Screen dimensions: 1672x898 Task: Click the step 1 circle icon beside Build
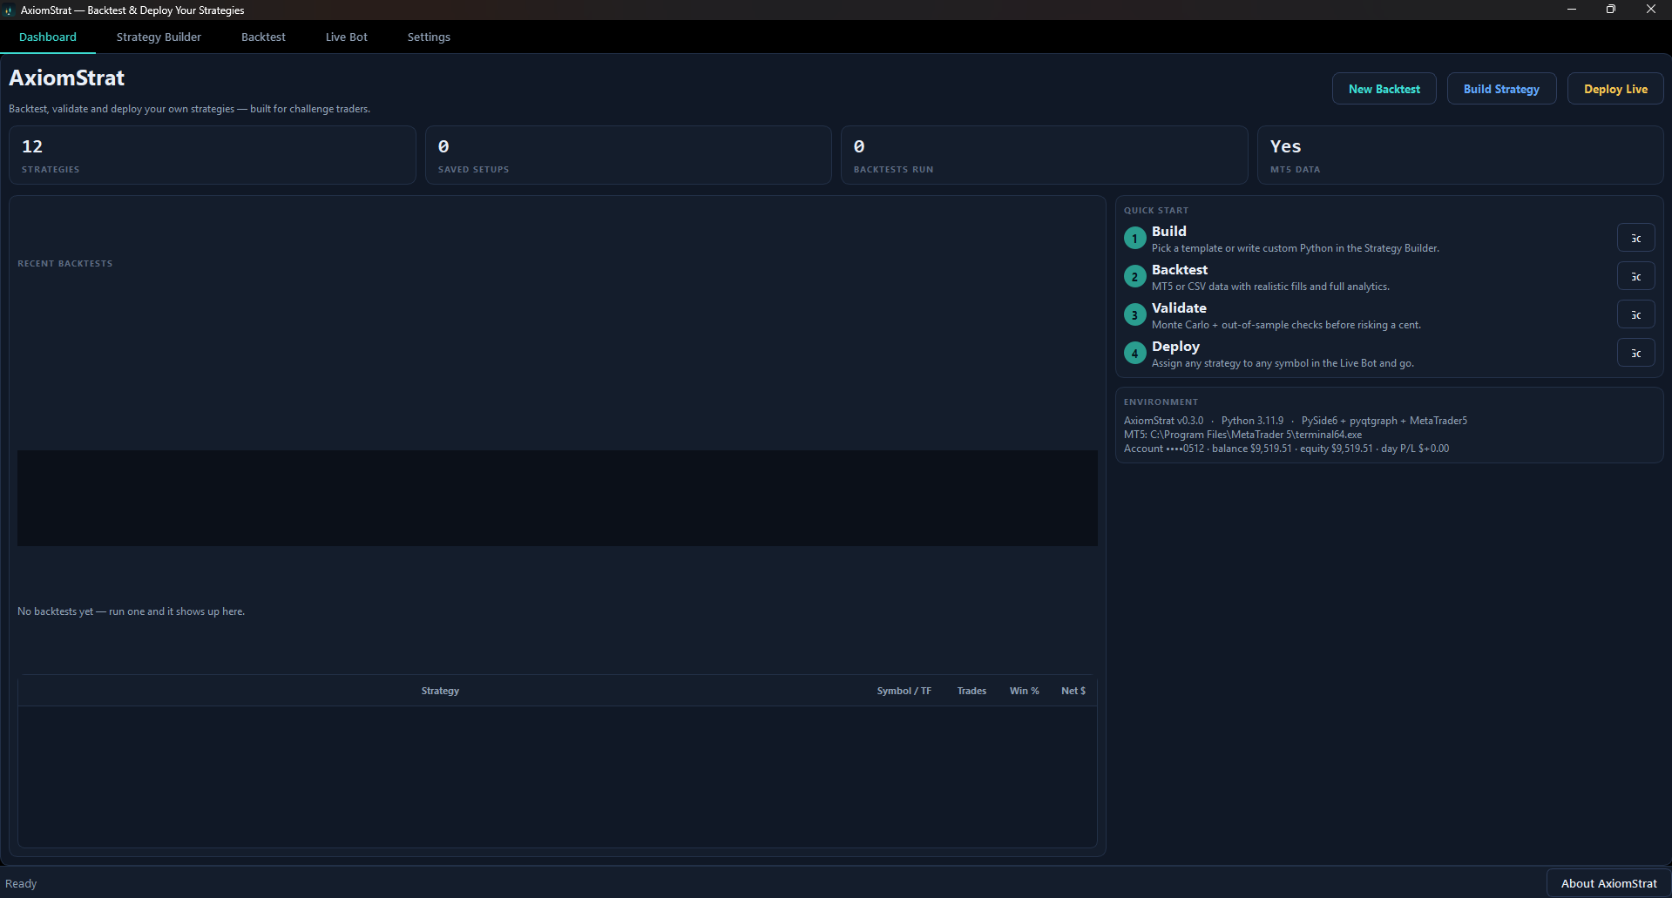[x=1134, y=238]
